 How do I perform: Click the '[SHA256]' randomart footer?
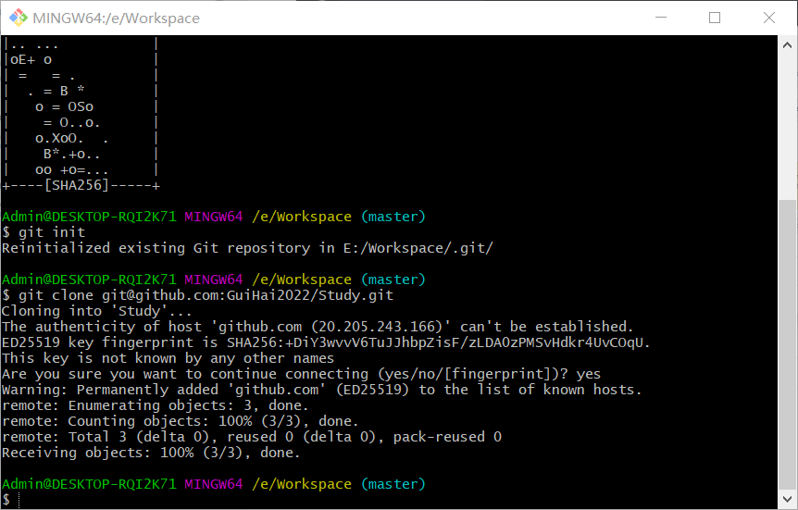[x=81, y=185]
